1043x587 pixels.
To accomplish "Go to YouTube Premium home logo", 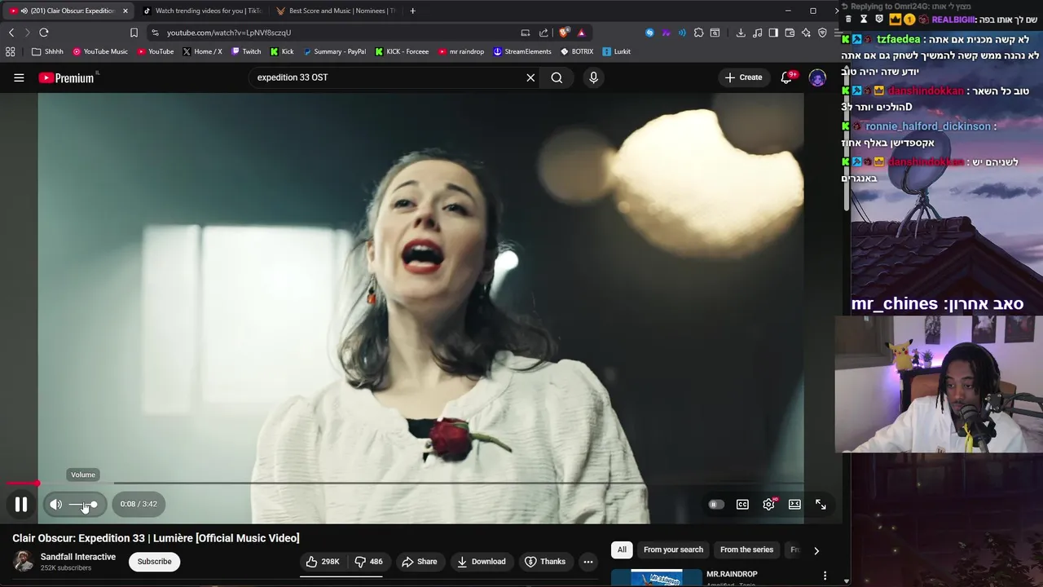I will tap(66, 77).
